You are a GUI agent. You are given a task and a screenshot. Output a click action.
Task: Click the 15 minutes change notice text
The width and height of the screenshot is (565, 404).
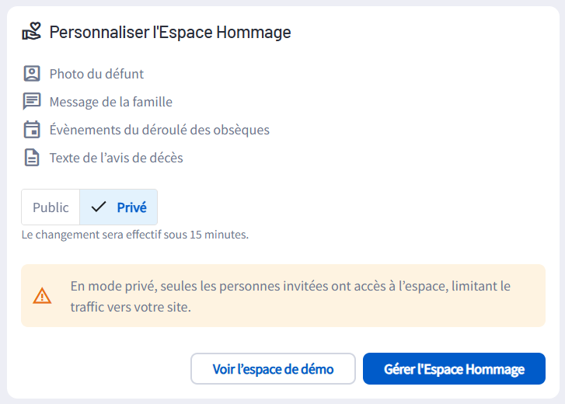(x=134, y=234)
